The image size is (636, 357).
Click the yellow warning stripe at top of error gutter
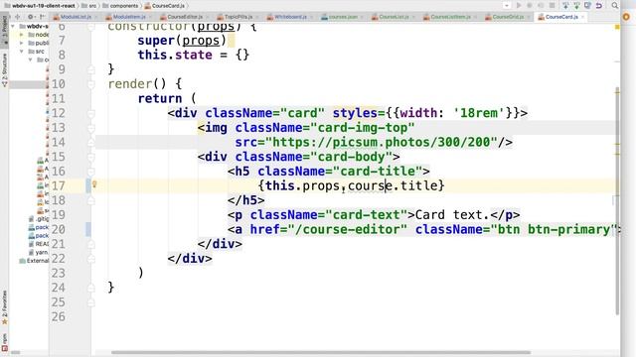coord(617,27)
